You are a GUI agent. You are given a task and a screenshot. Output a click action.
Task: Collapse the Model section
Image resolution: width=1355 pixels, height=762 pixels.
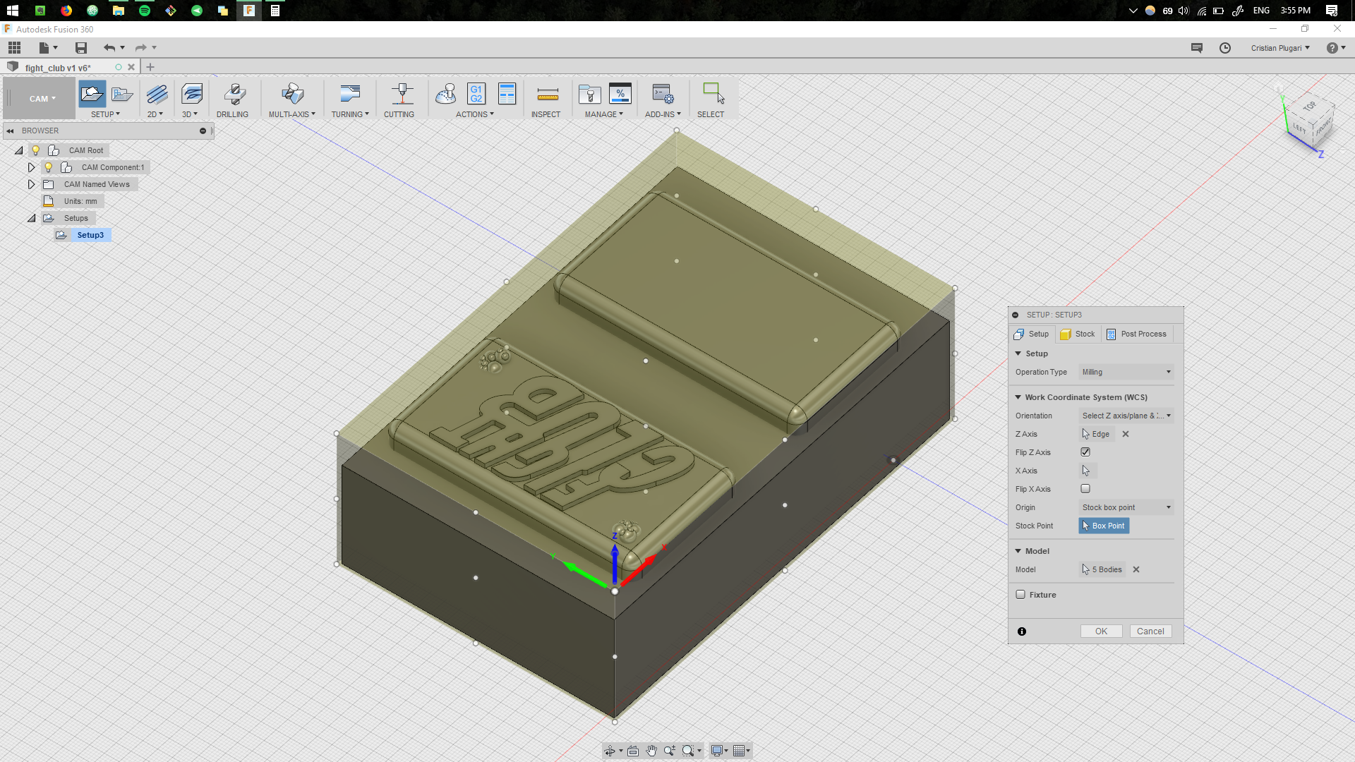[x=1018, y=551]
